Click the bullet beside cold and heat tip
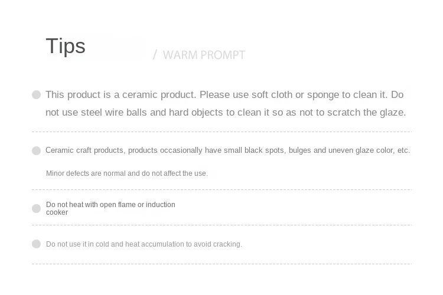 coord(37,244)
